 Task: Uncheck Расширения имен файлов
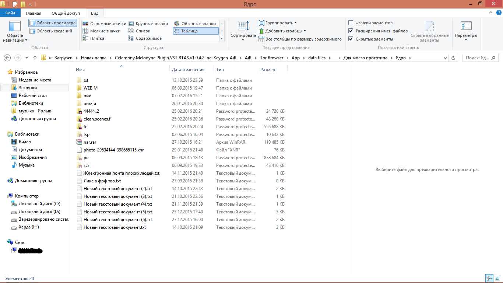[x=351, y=31]
